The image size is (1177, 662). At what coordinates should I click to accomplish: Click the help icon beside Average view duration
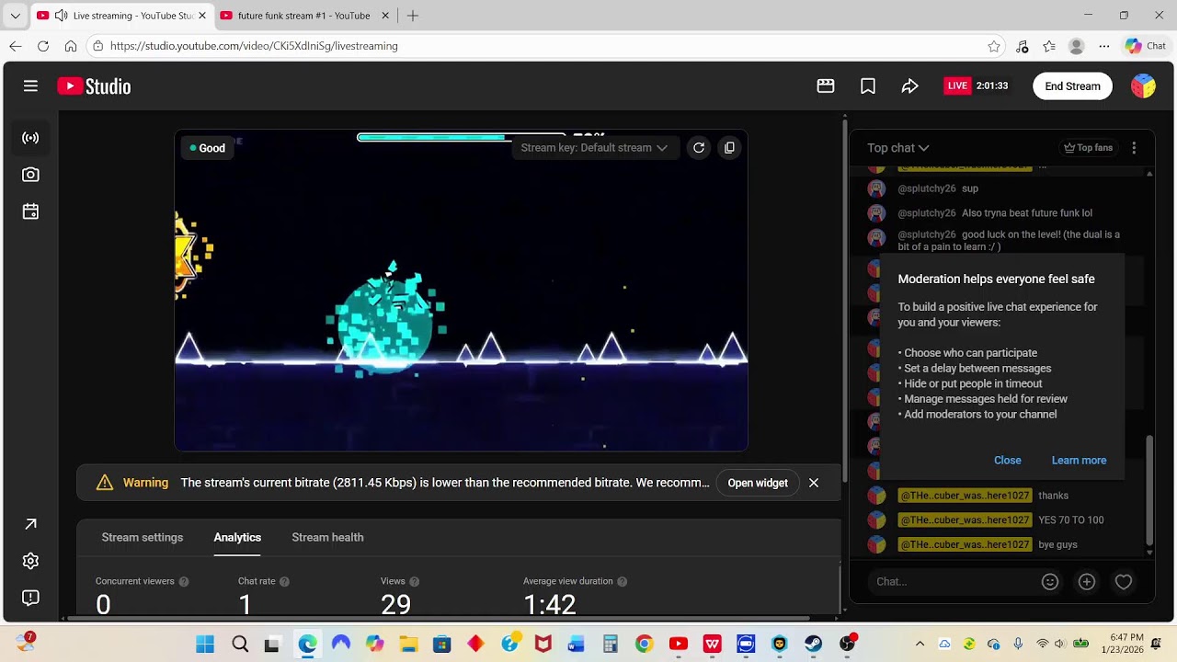coord(623,581)
